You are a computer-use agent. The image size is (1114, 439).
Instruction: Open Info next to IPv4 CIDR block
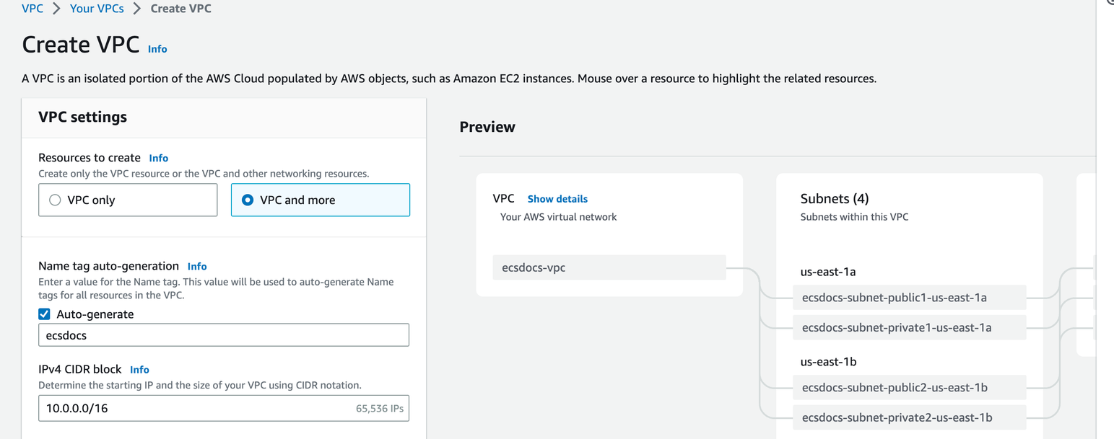[x=139, y=369]
